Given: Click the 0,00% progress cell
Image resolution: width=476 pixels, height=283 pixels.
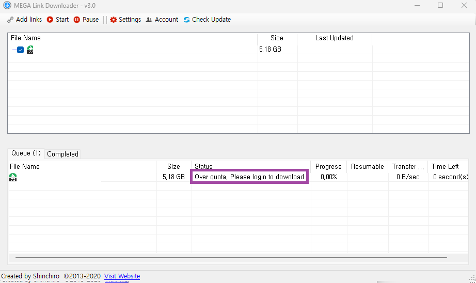Looking at the screenshot, I should (329, 177).
